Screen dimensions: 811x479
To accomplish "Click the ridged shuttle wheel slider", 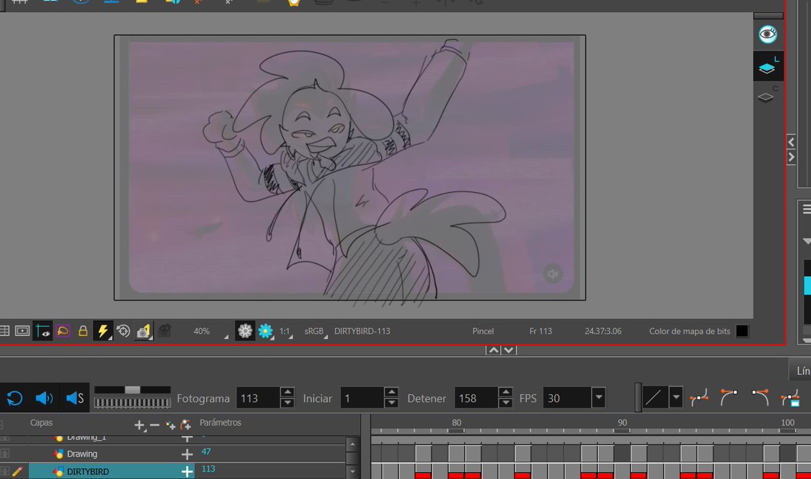I will point(132,403).
